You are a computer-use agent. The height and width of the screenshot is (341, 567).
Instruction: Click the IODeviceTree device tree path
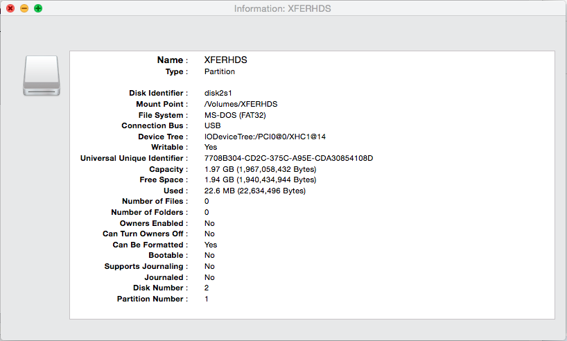265,137
